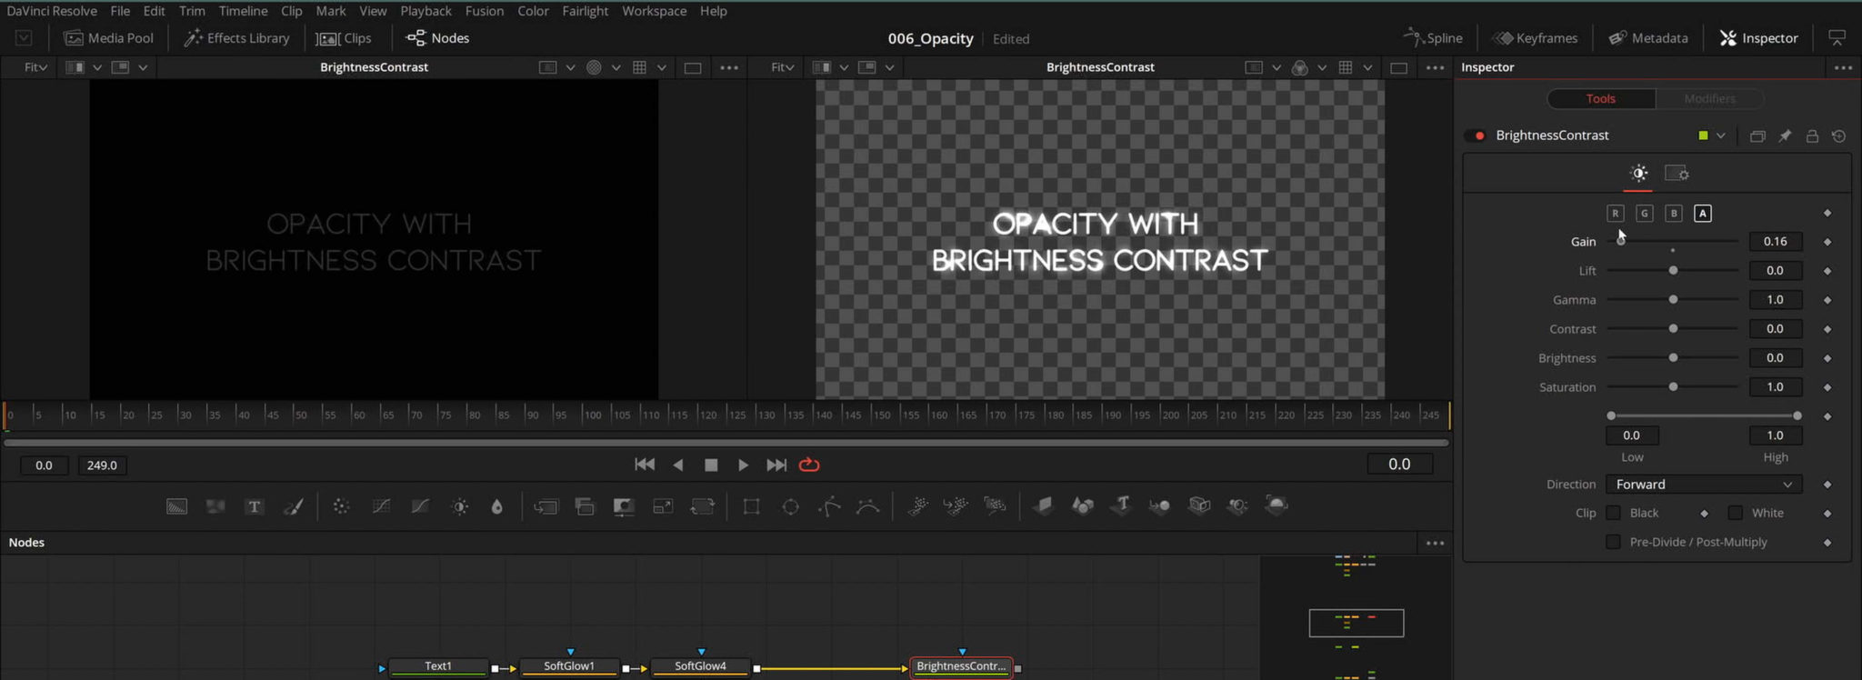Enable the Clip Black checkbox
The width and height of the screenshot is (1862, 680).
click(1614, 513)
